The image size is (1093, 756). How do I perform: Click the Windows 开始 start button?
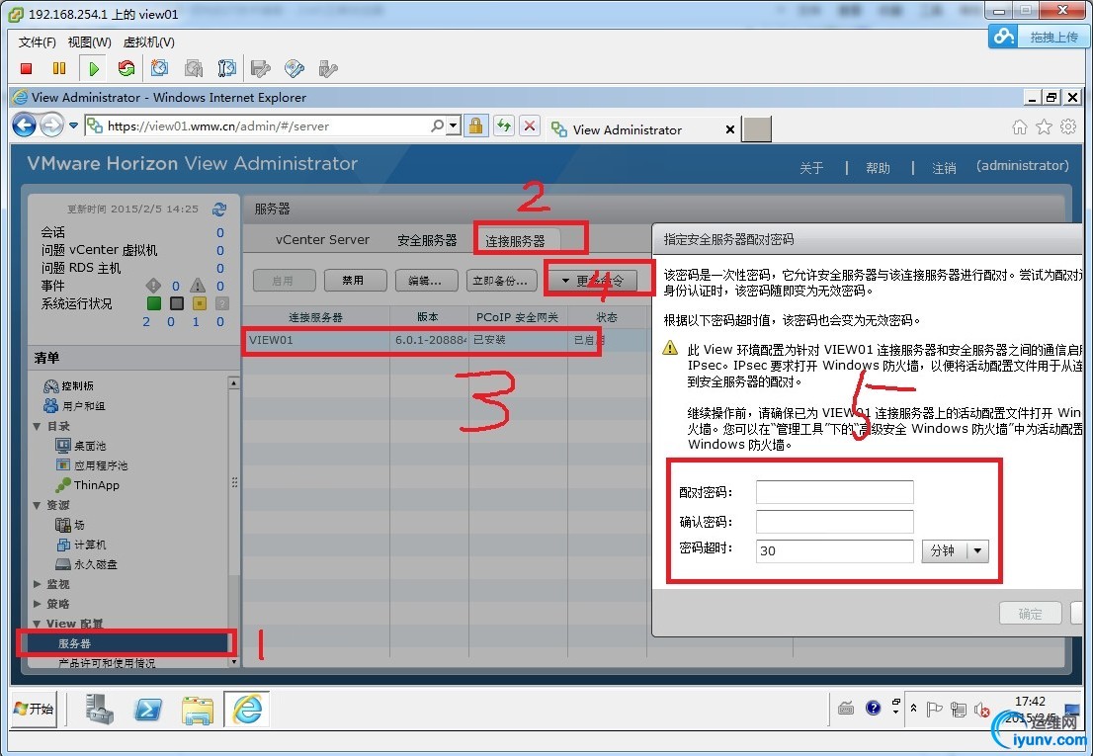(33, 709)
